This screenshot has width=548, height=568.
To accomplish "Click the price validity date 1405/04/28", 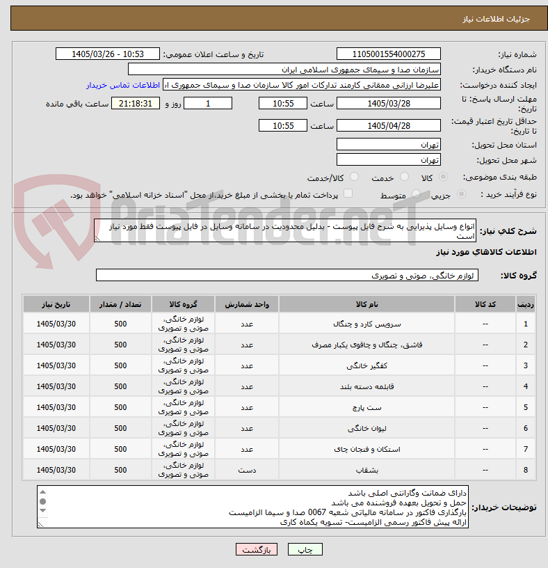I will 388,126.
